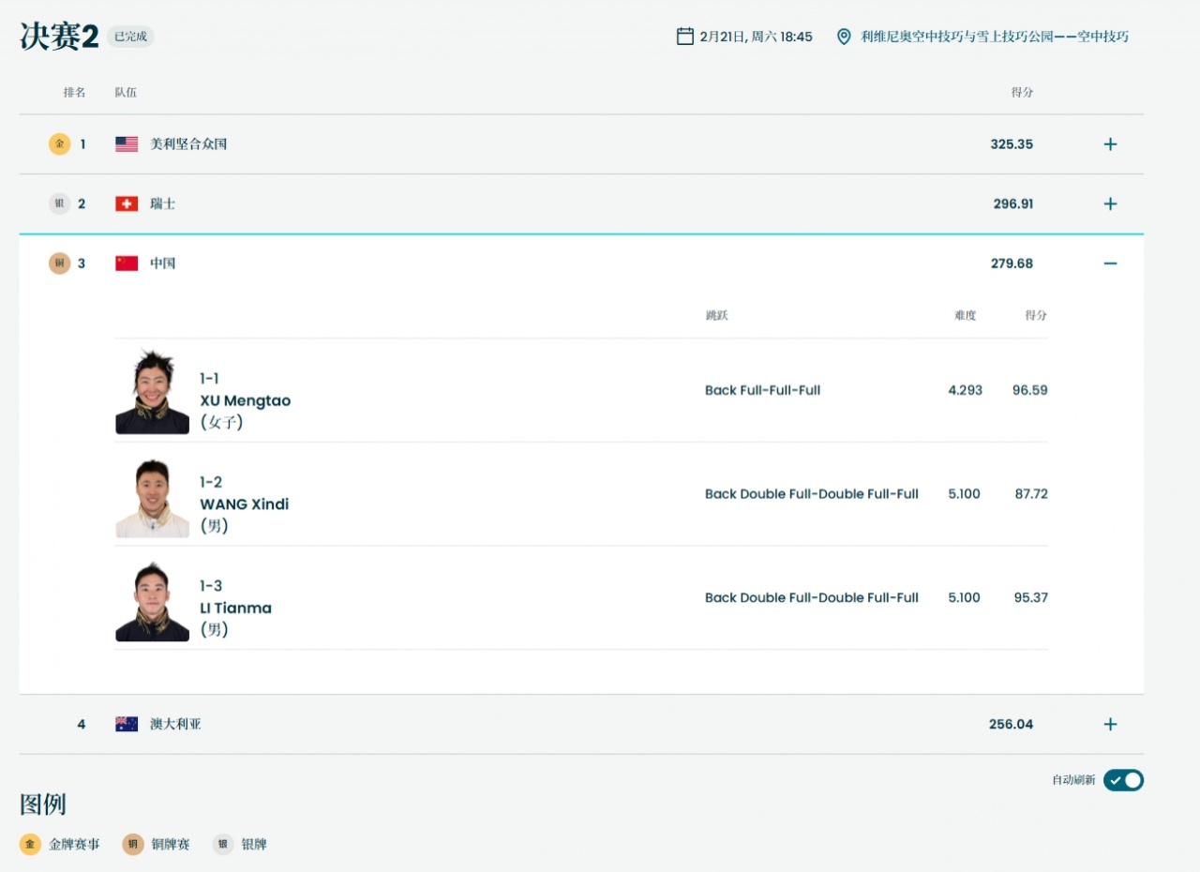The width and height of the screenshot is (1200, 872).
Task: Toggle the 自动刷新 auto-refresh switch
Action: [1123, 780]
